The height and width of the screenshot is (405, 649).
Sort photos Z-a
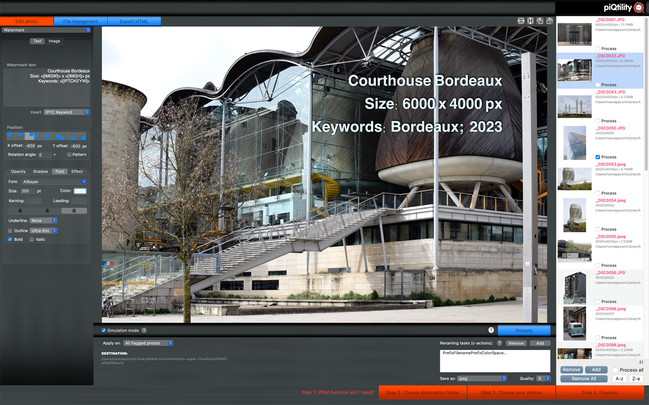coord(636,379)
